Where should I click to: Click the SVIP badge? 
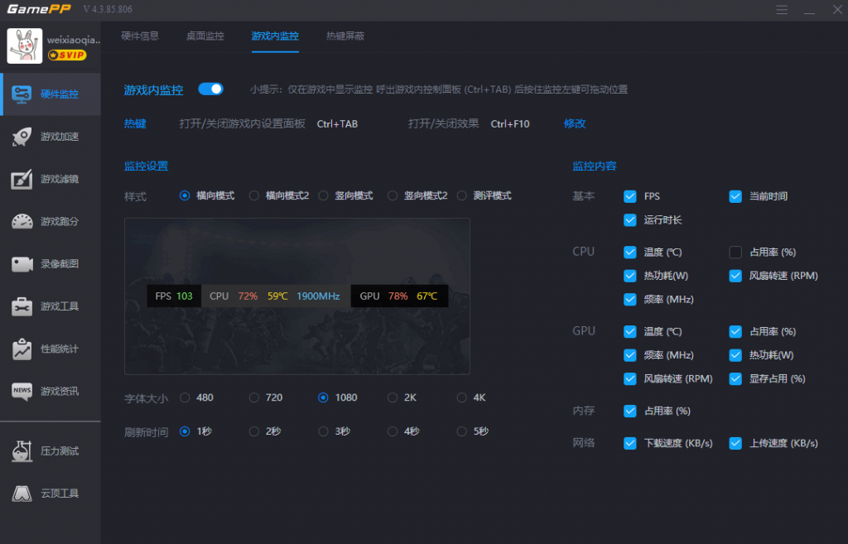tap(67, 55)
